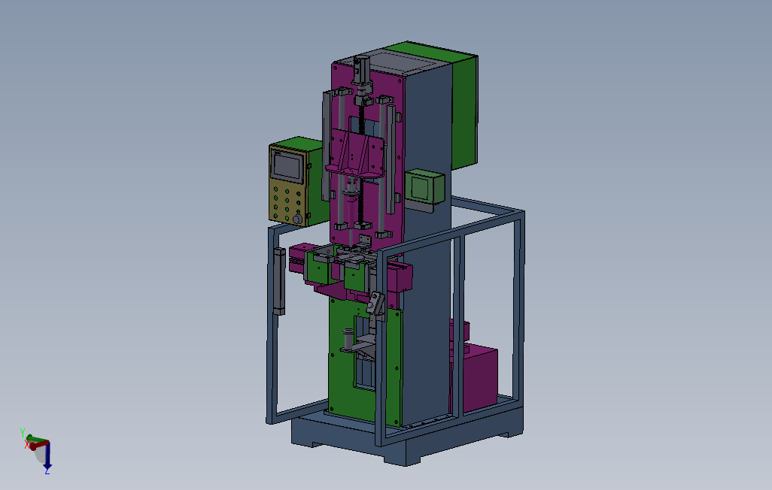The height and width of the screenshot is (490, 772).
Task: Click the blue Z axis arrow of the triad
Action: point(47,458)
